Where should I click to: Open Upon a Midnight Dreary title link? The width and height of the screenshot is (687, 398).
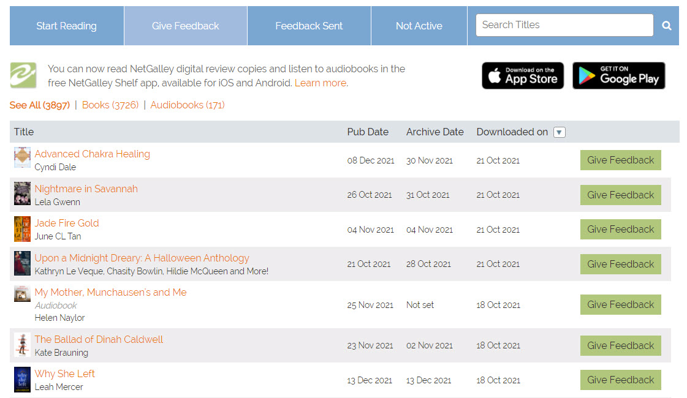click(142, 258)
